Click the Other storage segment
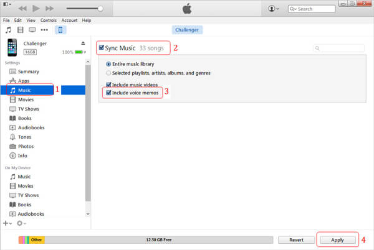The width and height of the screenshot is (374, 250). click(x=37, y=240)
